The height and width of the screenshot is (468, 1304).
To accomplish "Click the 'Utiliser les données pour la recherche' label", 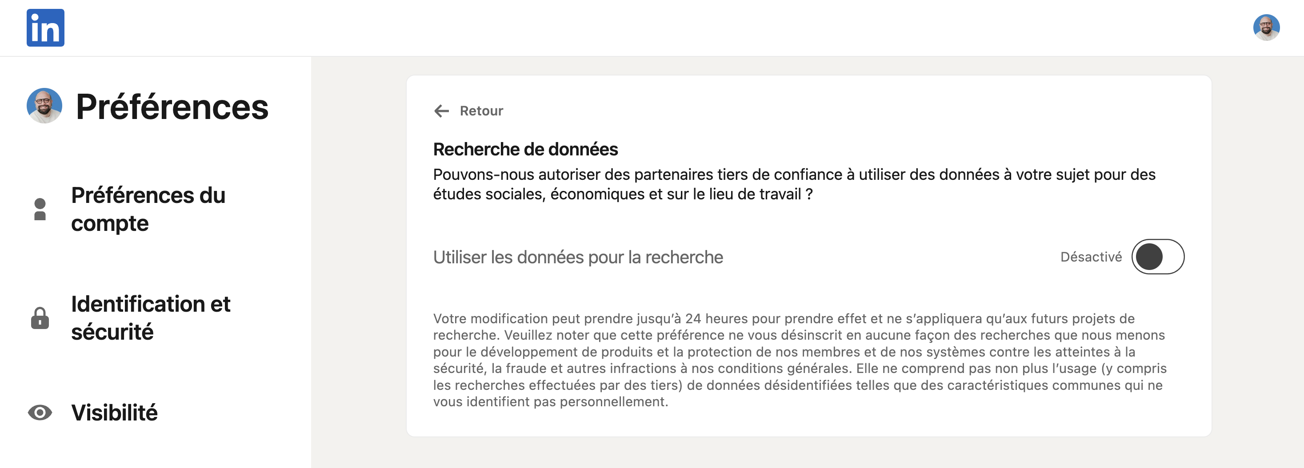I will pyautogui.click(x=578, y=258).
